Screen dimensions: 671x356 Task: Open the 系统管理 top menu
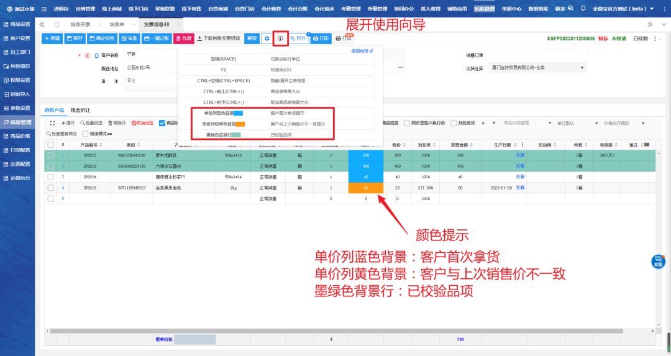click(x=484, y=9)
